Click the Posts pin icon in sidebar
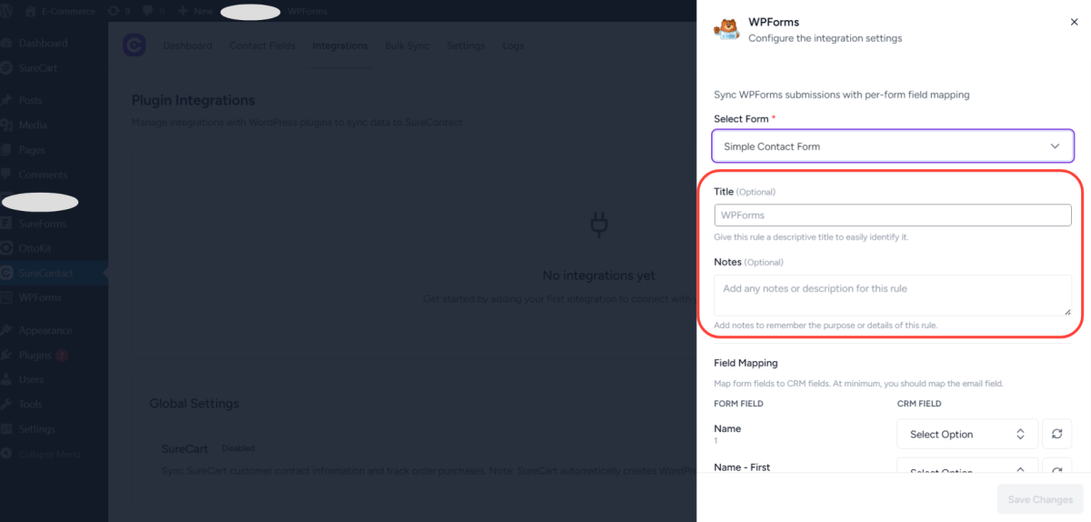This screenshot has width=1091, height=522. [x=7, y=100]
